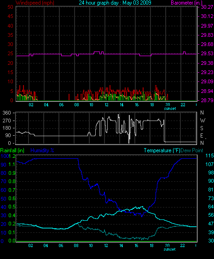
Task: Select the 30.27 barometer scale value
Action: 207,7
